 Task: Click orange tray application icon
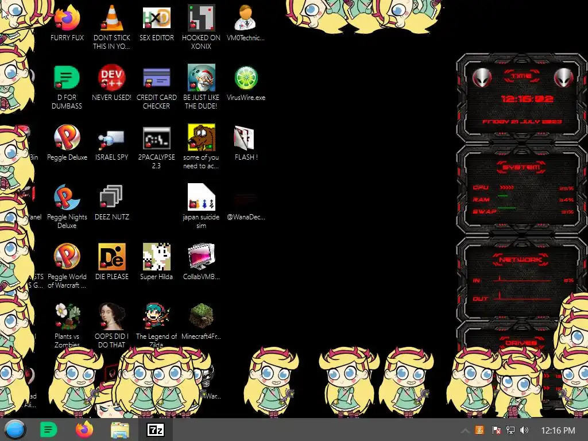point(479,430)
